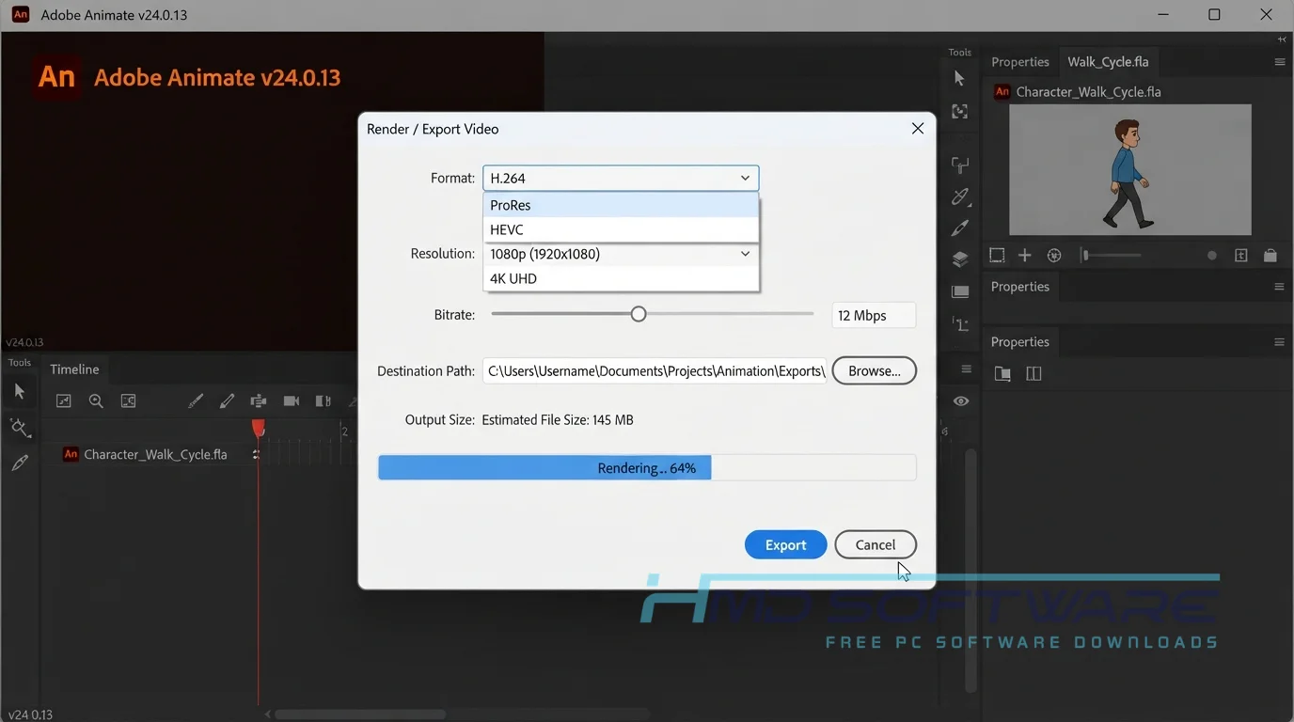
Task: Click the Browse... button
Action: coord(875,371)
